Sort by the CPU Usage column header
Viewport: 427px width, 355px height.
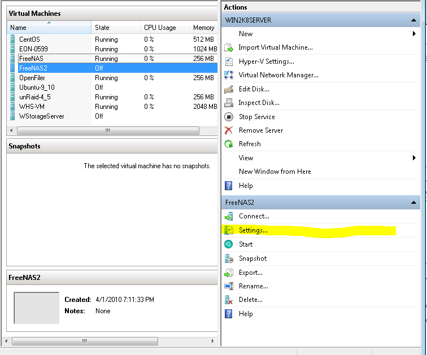tap(165, 28)
